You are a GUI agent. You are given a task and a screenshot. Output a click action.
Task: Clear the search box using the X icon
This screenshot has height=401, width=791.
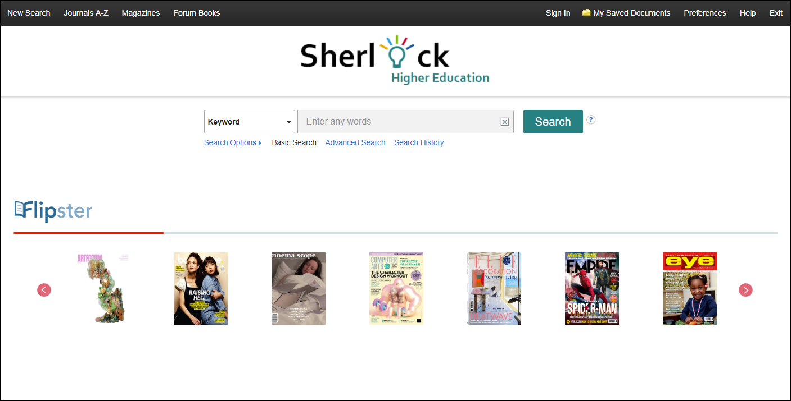[504, 121]
